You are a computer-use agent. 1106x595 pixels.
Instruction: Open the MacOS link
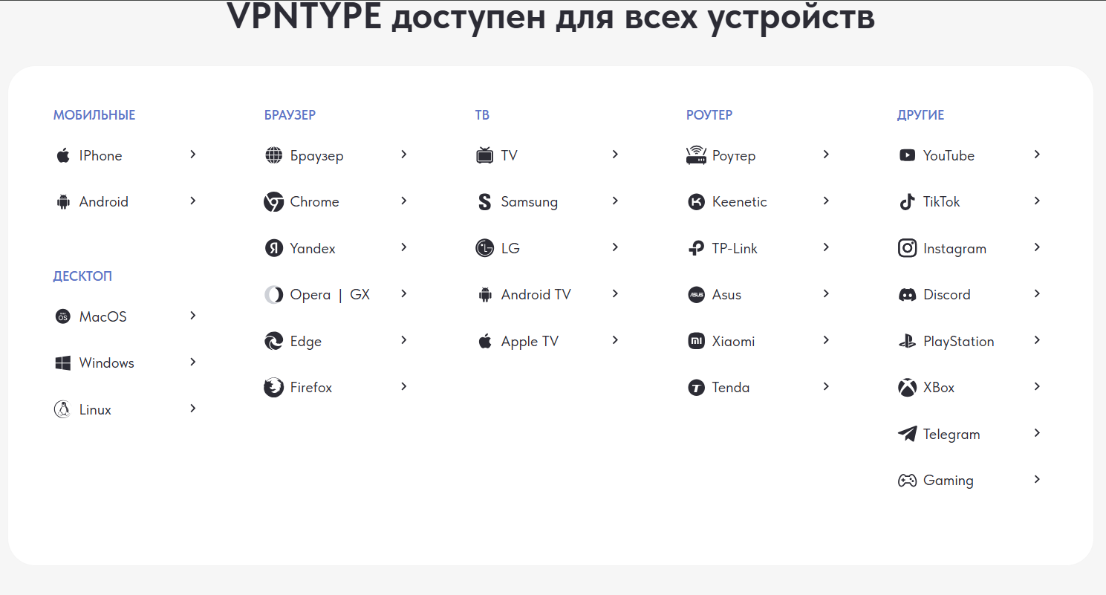(x=103, y=316)
